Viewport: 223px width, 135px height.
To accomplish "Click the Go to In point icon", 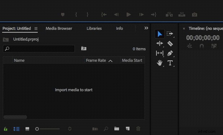I will [104, 14].
